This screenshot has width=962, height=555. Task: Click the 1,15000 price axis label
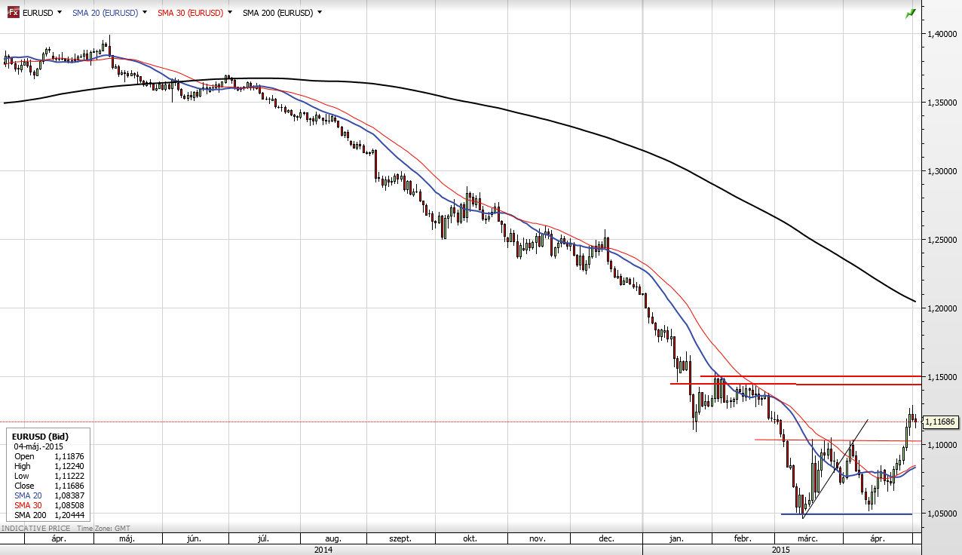tap(943, 377)
